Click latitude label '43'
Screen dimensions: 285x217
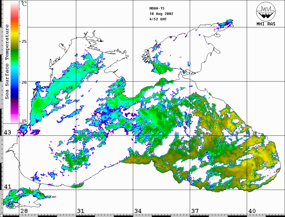7,132
